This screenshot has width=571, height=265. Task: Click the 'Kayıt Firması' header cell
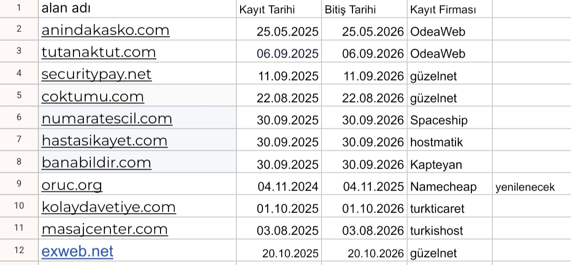[x=450, y=8]
